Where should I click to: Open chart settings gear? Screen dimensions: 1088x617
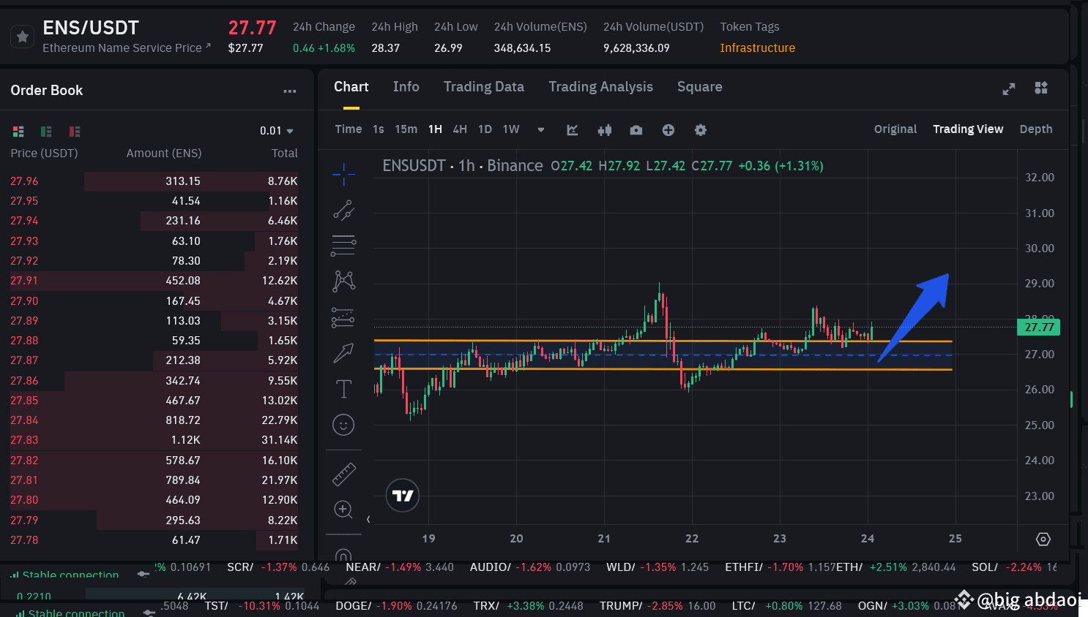tap(700, 129)
